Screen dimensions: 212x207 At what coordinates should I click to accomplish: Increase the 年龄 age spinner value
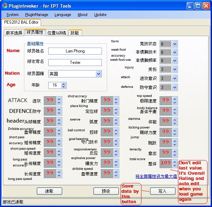pos(63,84)
